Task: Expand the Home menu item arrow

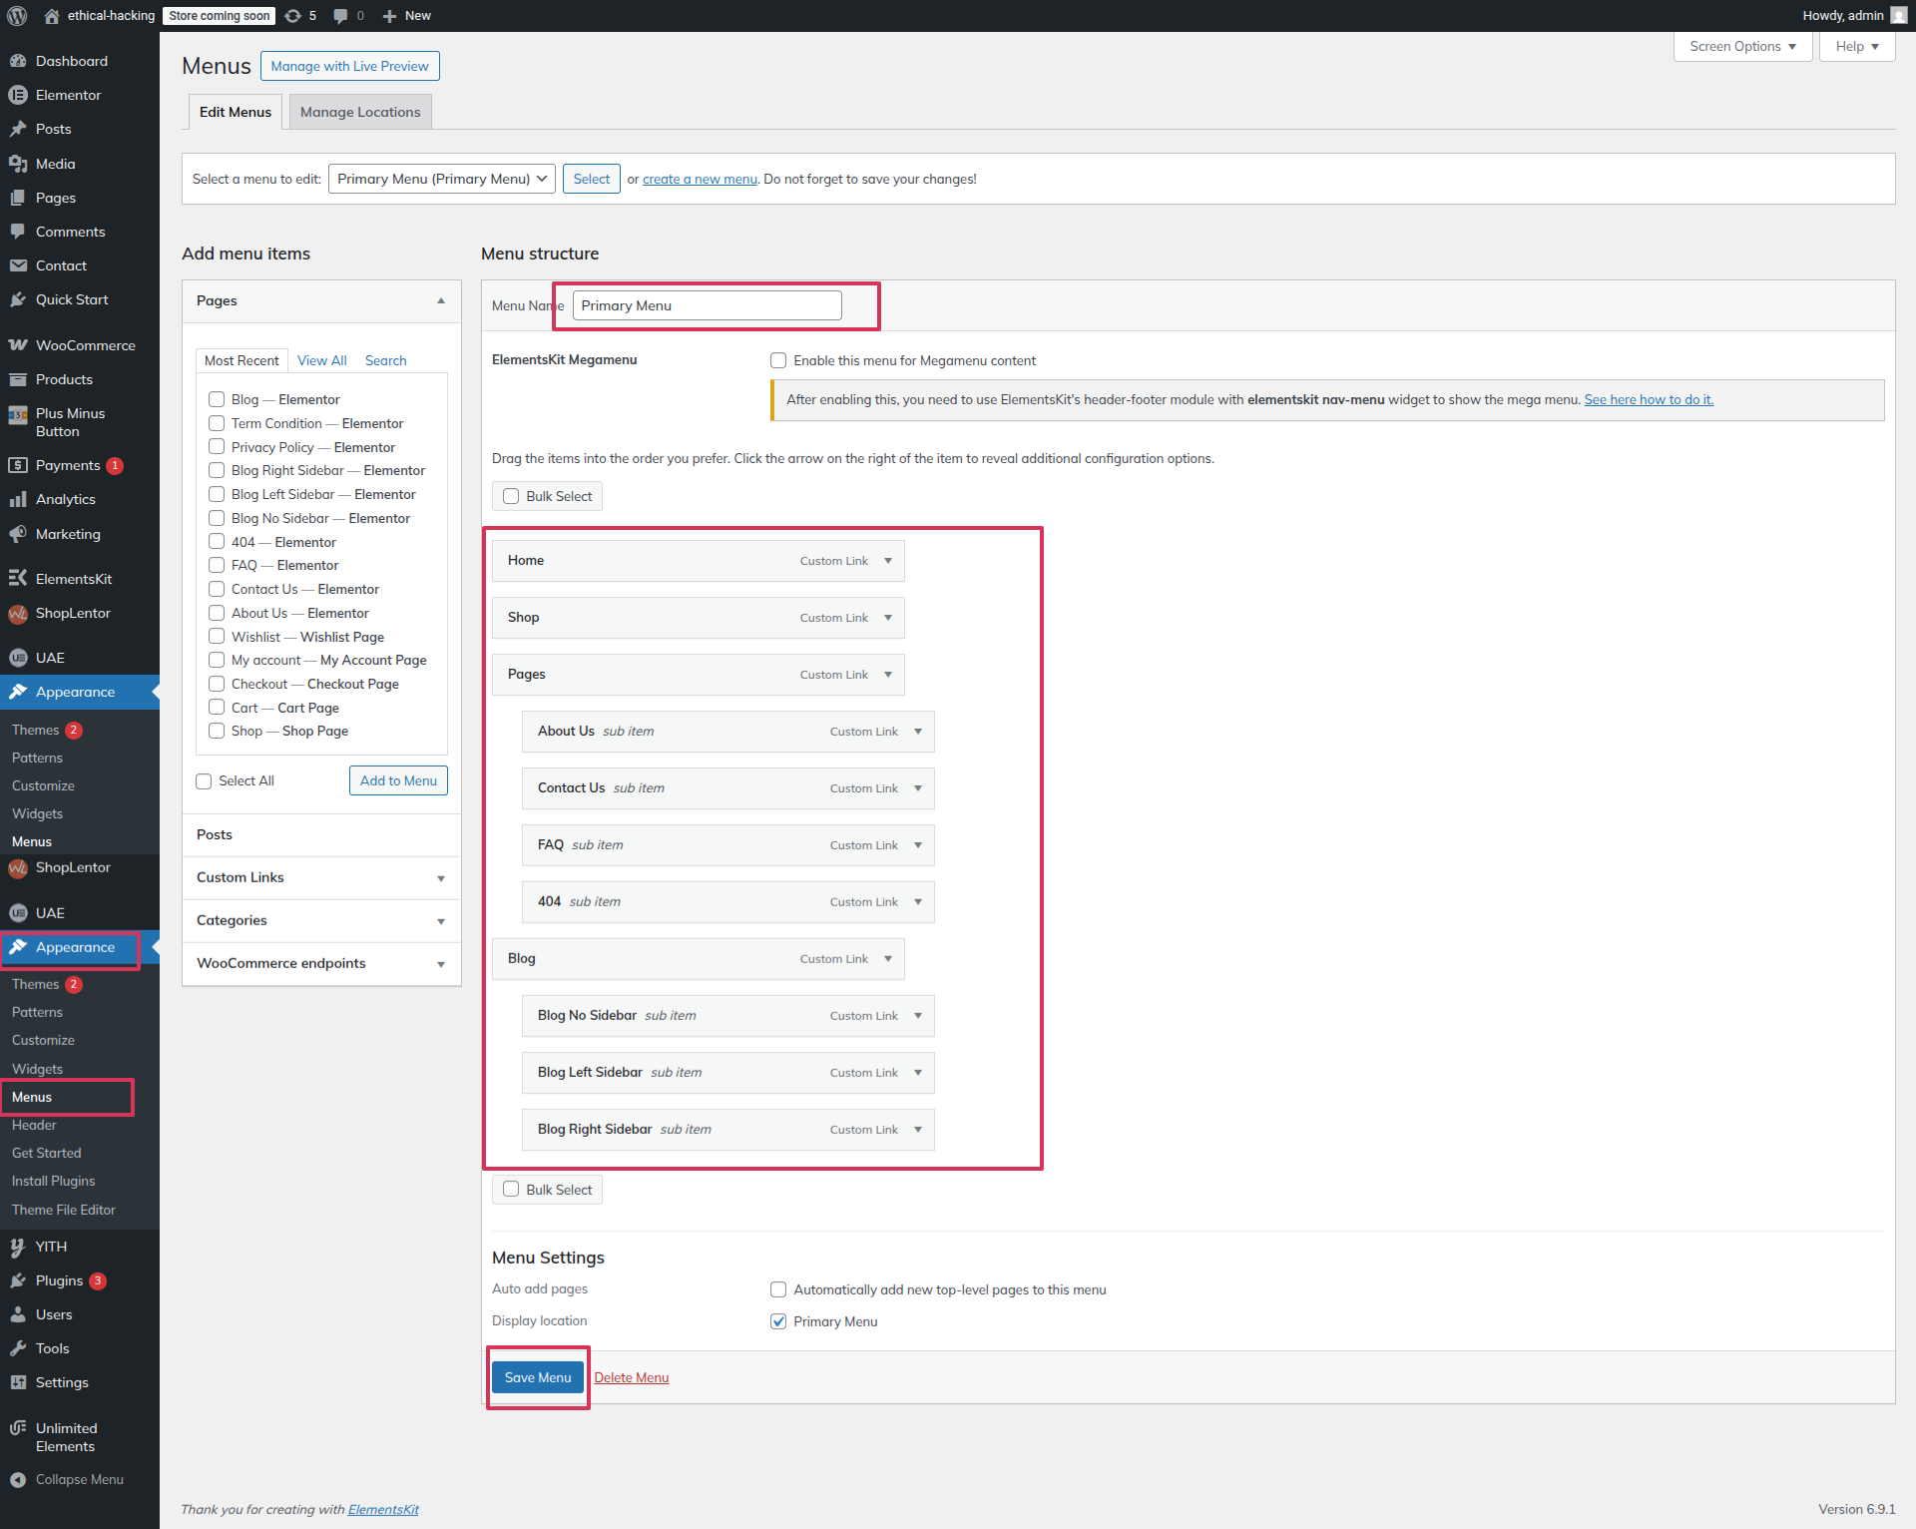Action: [887, 561]
